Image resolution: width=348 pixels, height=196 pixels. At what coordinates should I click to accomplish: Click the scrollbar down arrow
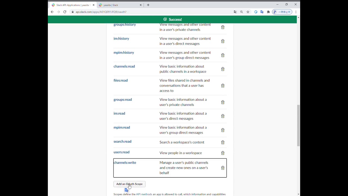click(x=299, y=194)
